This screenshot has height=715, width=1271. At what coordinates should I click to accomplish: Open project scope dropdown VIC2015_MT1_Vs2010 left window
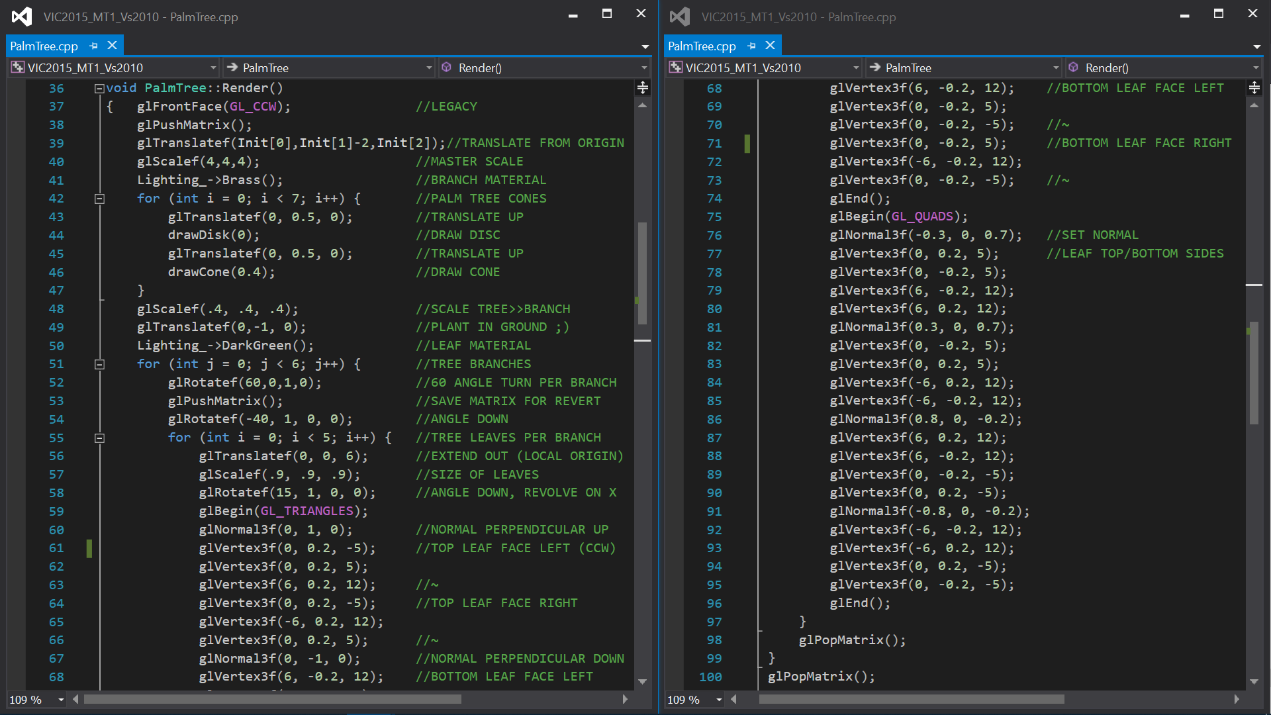[x=114, y=68]
